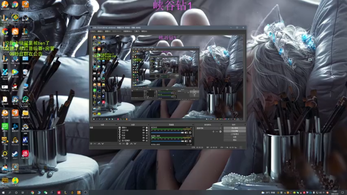Open settings gear of second mixer channel
The width and height of the screenshot is (347, 195).
(x=190, y=141)
